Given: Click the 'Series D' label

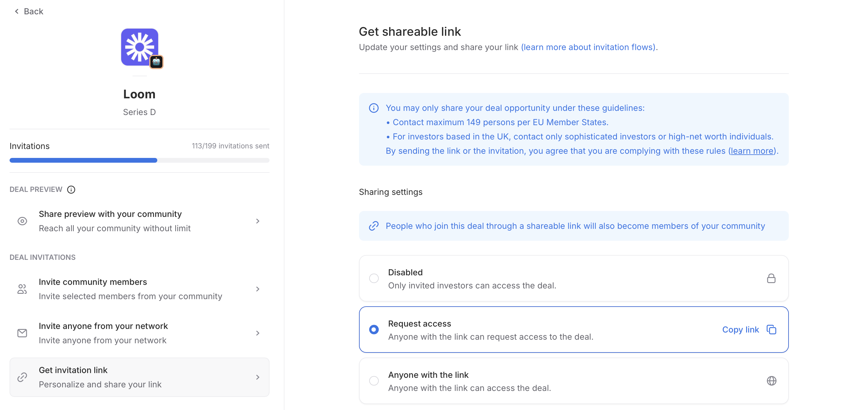Looking at the screenshot, I should [x=139, y=112].
